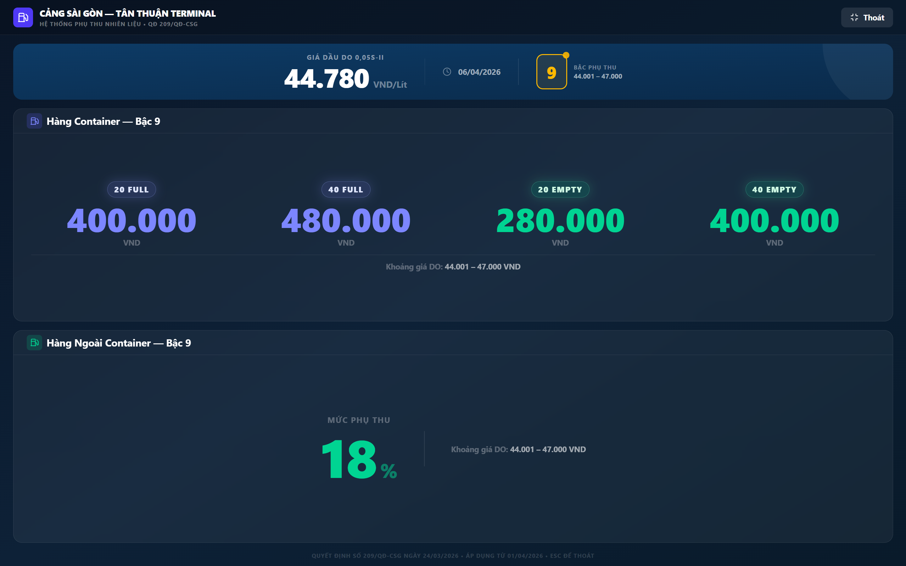This screenshot has height=566, width=906.
Task: Click the exit fullscreen arrows icon in Thoát
Action: pos(854,18)
